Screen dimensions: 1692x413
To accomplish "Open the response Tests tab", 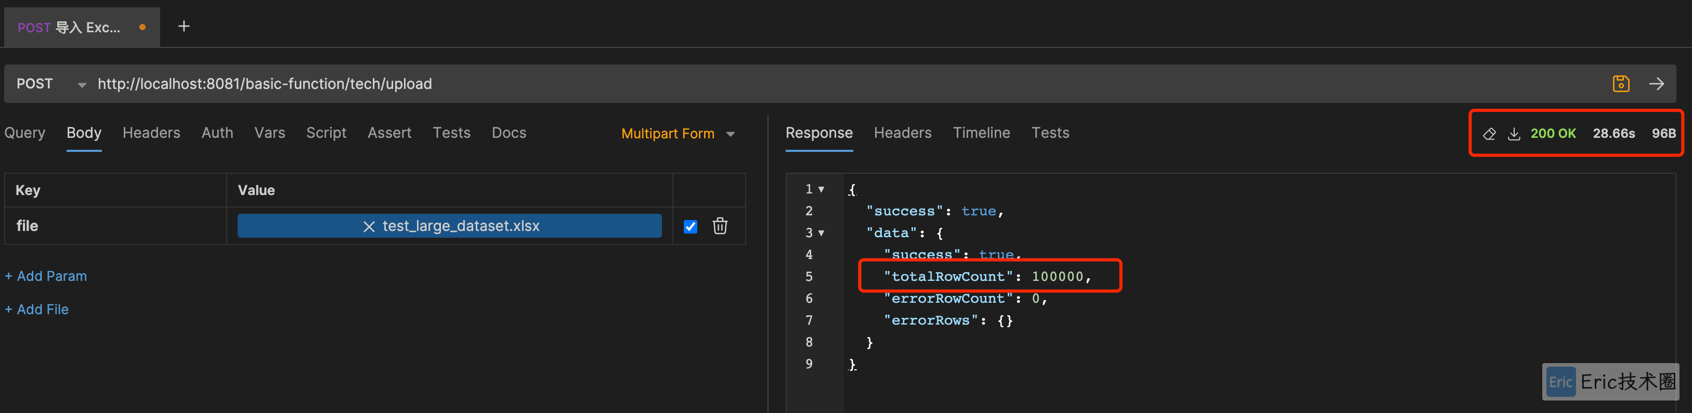I will (x=1050, y=133).
